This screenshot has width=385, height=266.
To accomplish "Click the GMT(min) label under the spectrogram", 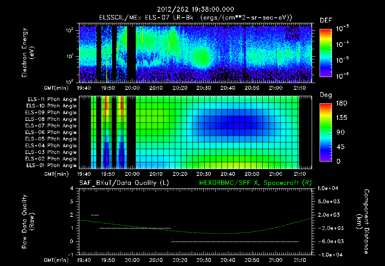I will coord(56,88).
